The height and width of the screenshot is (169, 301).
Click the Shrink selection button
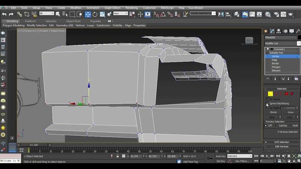tap(273, 113)
